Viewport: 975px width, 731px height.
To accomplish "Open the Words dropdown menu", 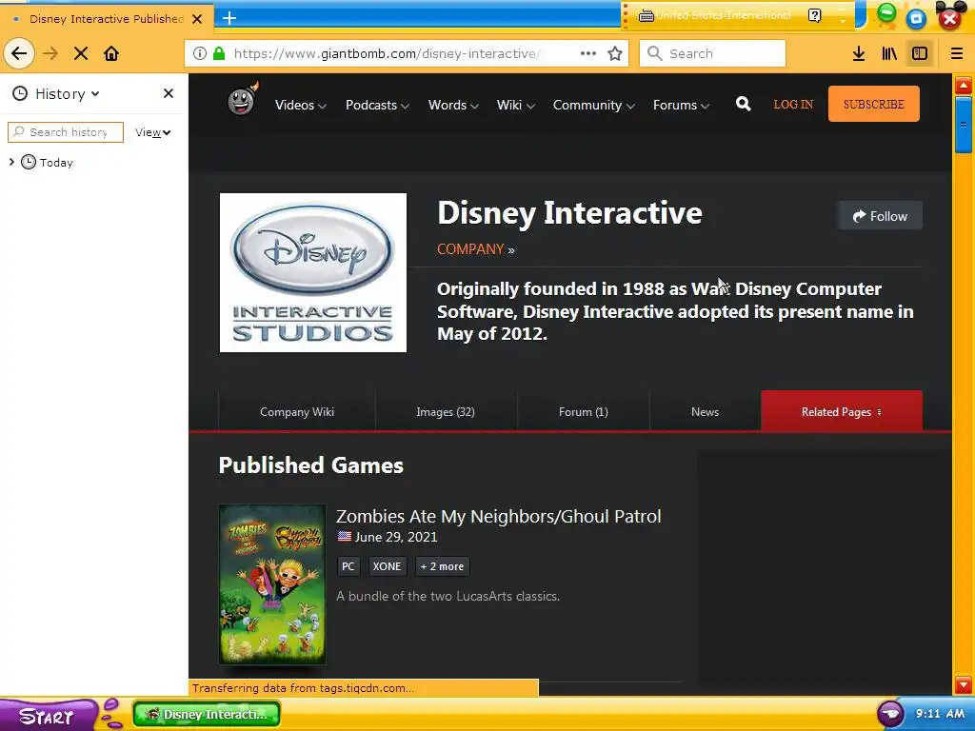I will coord(453,105).
